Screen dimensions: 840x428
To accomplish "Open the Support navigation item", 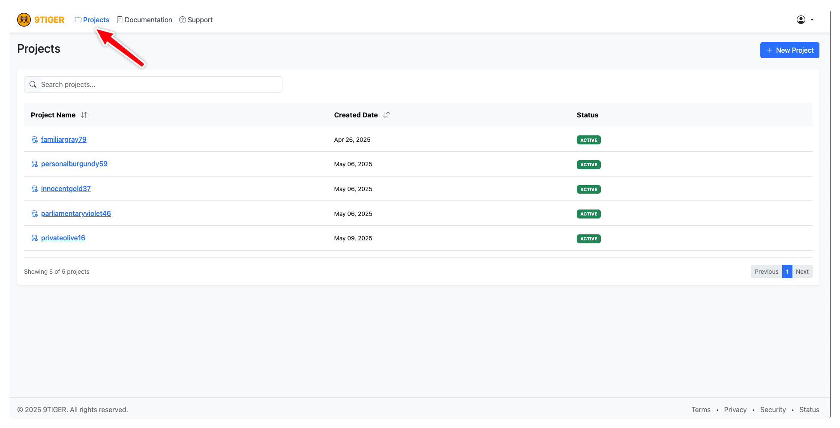I will click(196, 20).
